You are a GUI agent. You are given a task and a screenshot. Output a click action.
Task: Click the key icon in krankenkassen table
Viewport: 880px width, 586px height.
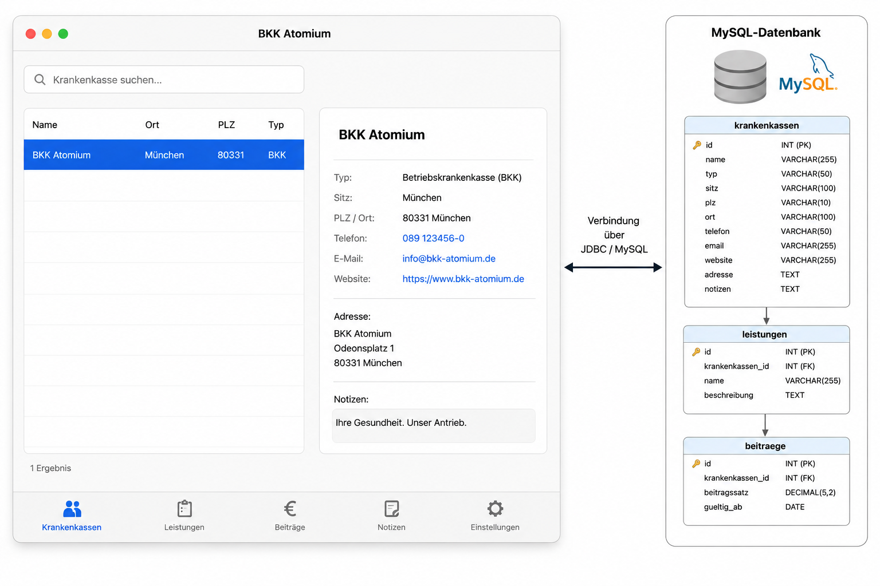[x=697, y=145]
